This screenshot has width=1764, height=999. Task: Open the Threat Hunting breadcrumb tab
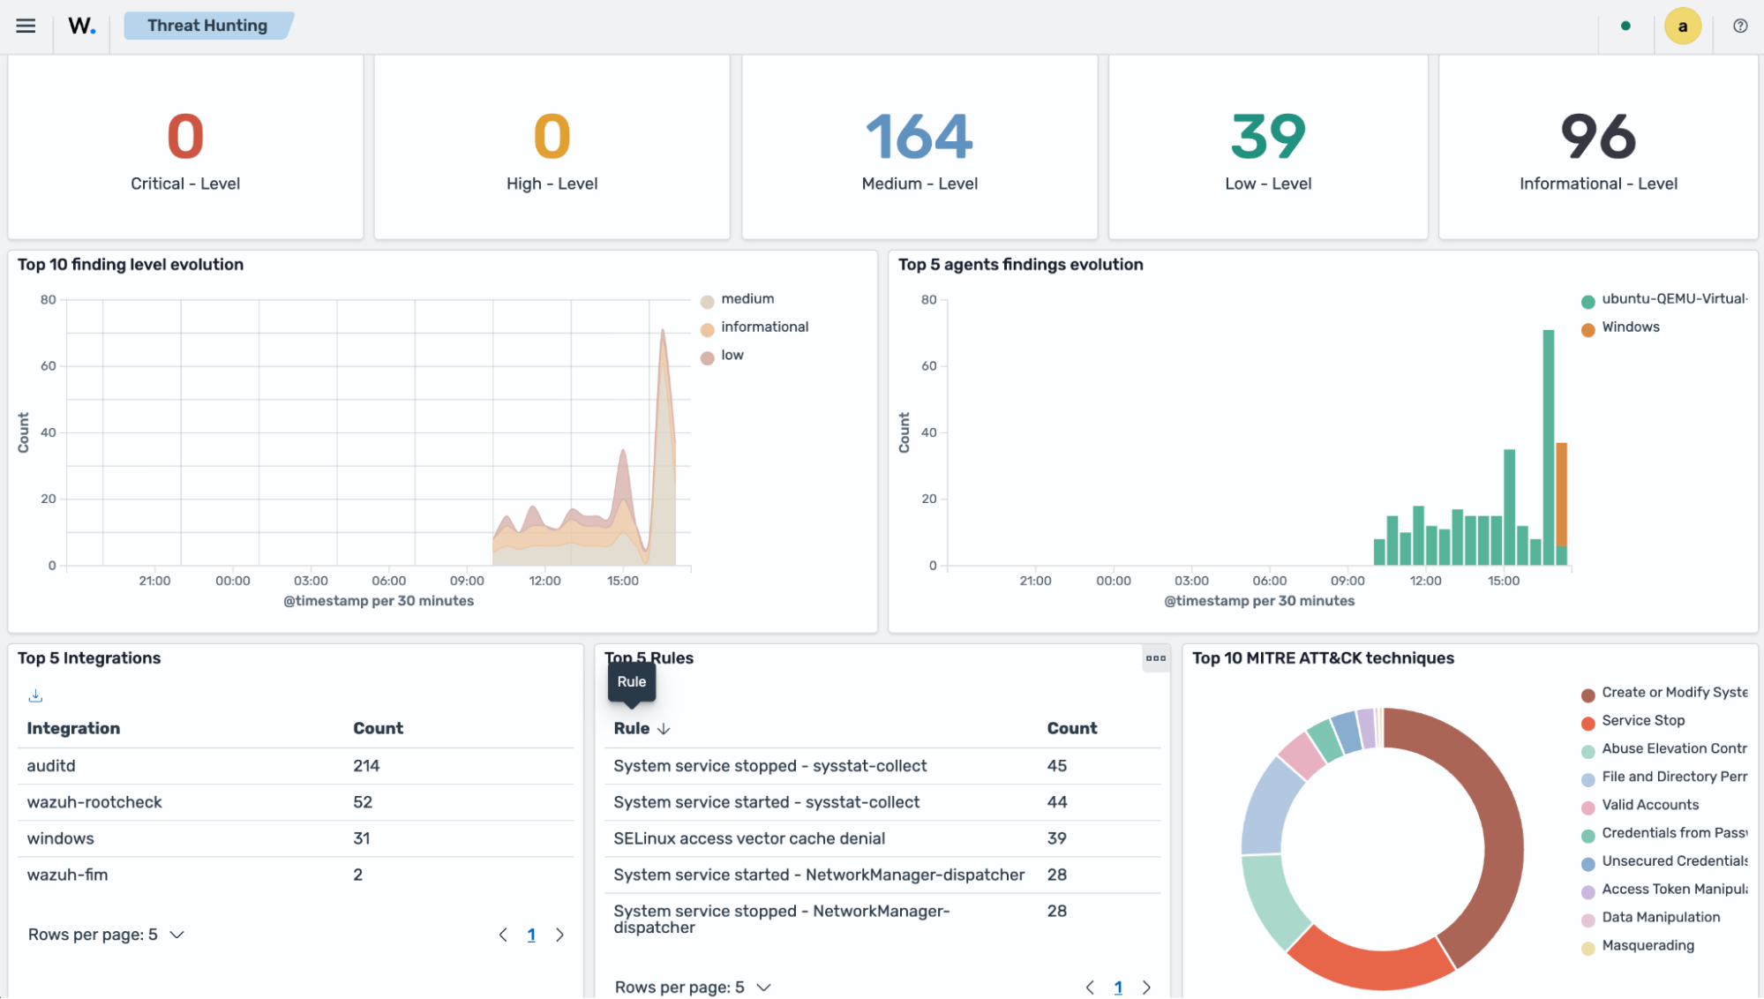(x=207, y=26)
